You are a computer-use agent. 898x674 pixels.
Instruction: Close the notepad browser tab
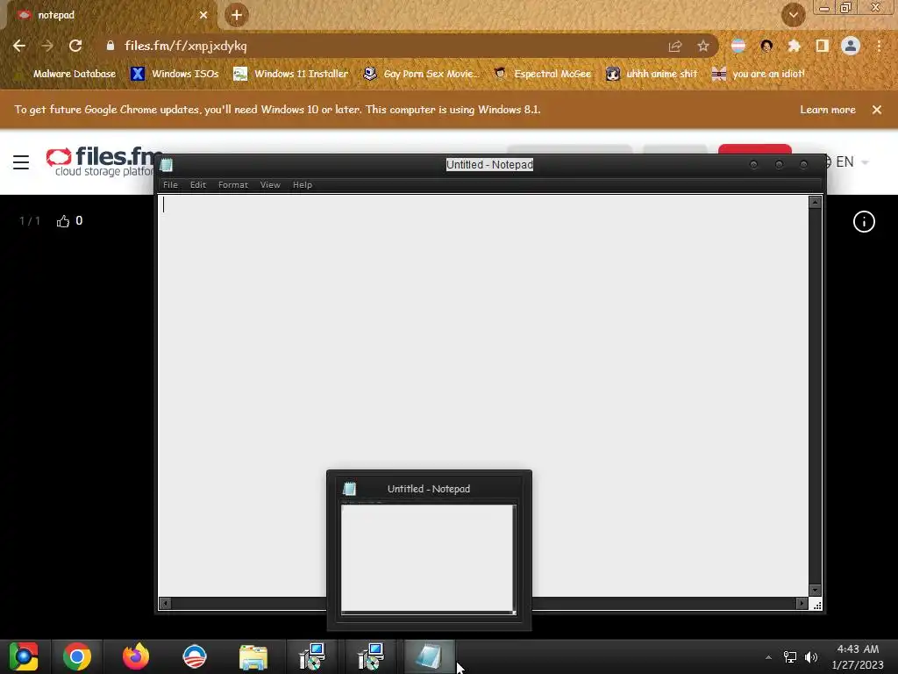click(x=203, y=15)
